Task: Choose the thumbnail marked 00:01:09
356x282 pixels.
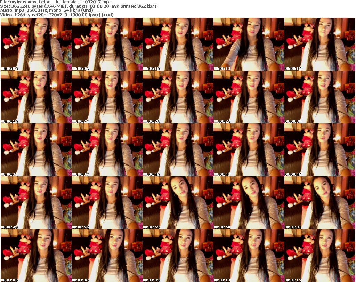Action: point(178,256)
